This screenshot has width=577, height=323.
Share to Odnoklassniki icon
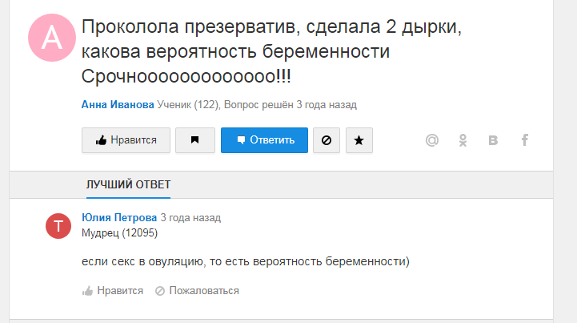pos(463,140)
